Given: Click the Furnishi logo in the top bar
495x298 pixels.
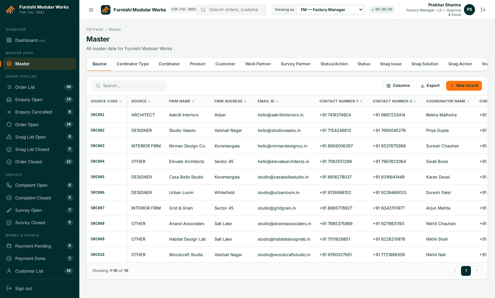Looking at the screenshot, I should (x=106, y=10).
